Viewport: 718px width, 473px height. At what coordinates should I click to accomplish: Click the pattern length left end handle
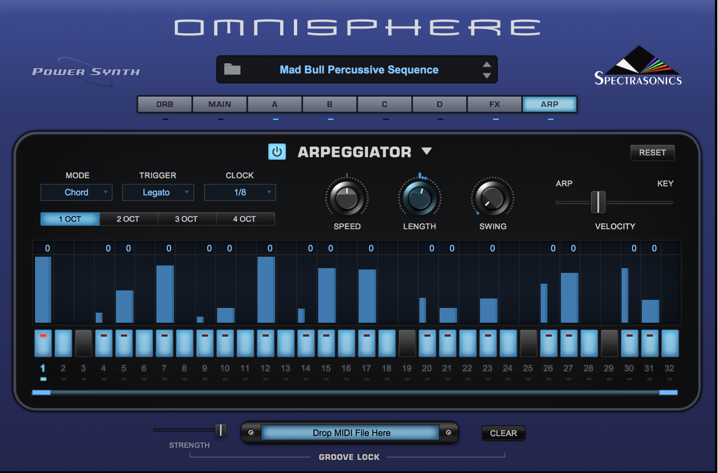(x=41, y=392)
